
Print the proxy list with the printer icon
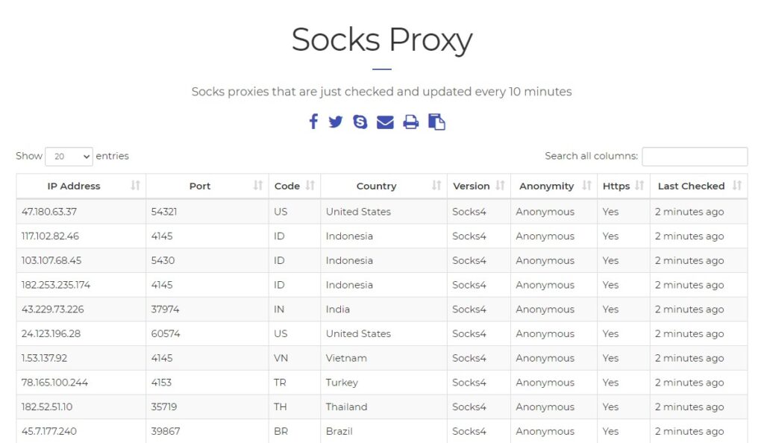tap(411, 122)
